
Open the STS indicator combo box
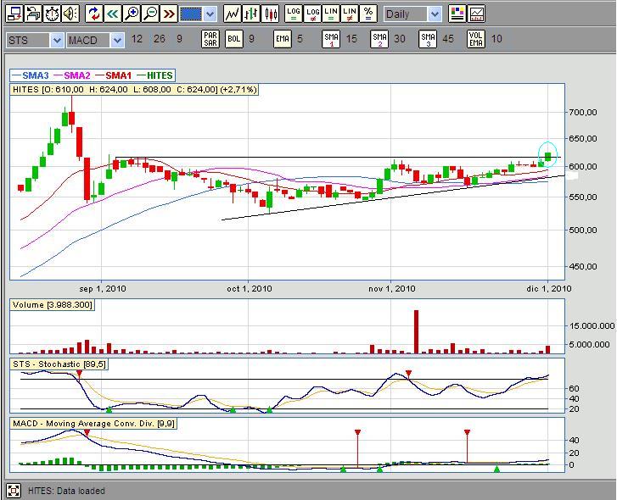35,40
